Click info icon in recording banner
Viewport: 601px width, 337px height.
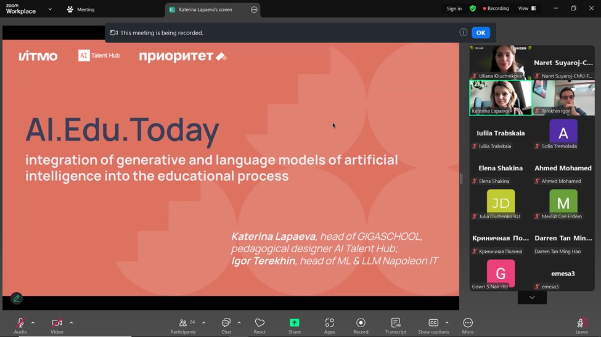(463, 33)
